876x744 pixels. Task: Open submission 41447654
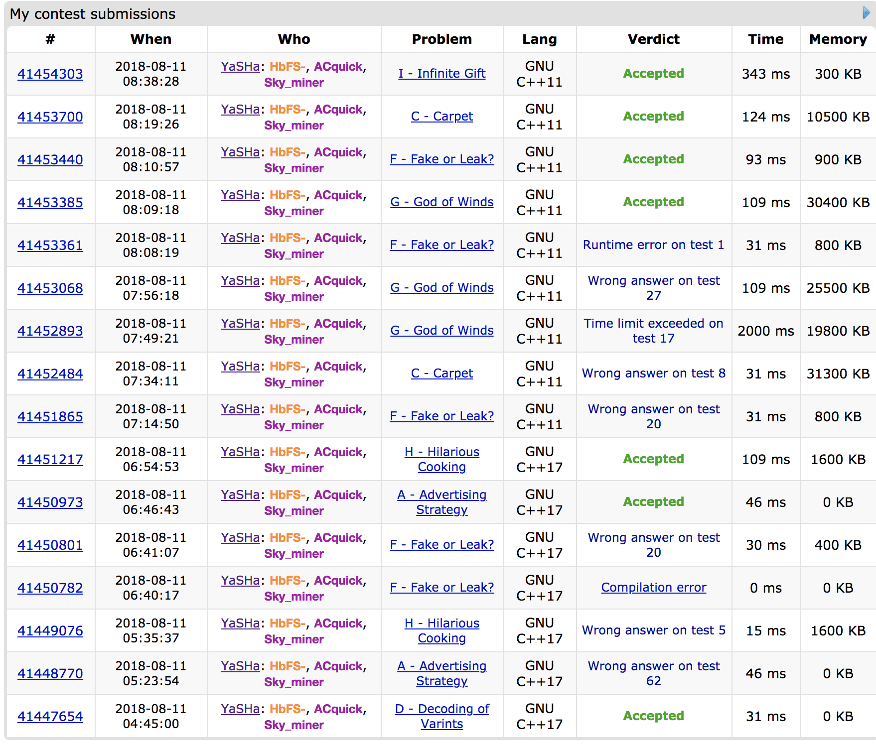pyautogui.click(x=50, y=717)
